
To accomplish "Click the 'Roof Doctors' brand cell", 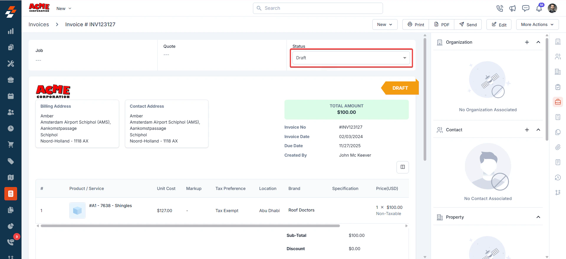I will 301,210.
